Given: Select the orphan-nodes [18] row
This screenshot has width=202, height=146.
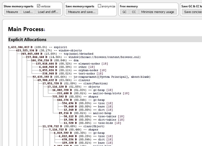Looking at the screenshot, I should click(73, 70).
